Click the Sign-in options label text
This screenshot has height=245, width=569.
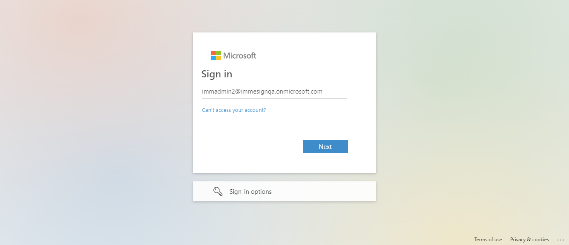tap(250, 192)
